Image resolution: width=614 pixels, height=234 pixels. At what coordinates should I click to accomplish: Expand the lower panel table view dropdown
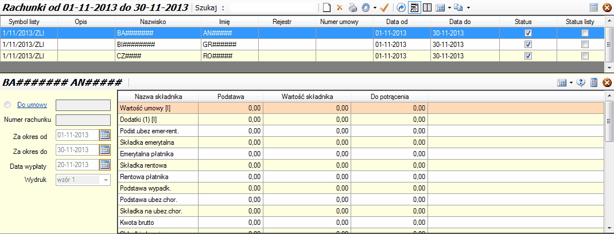(x=571, y=83)
